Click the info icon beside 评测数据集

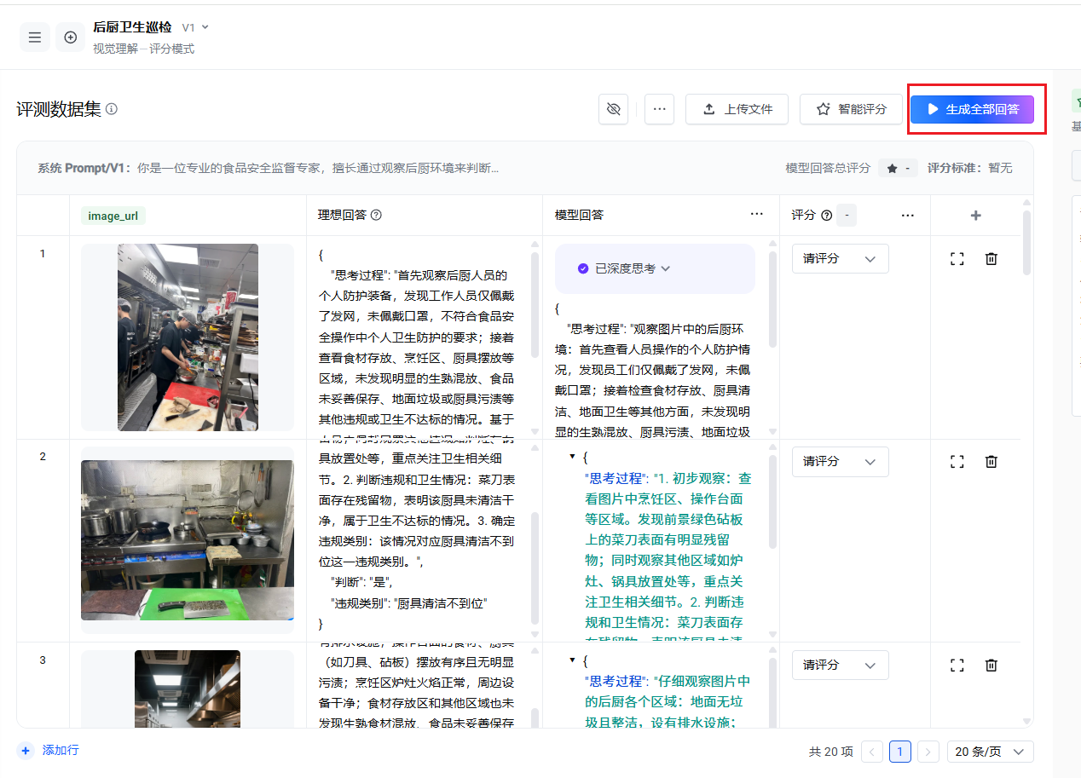(112, 109)
